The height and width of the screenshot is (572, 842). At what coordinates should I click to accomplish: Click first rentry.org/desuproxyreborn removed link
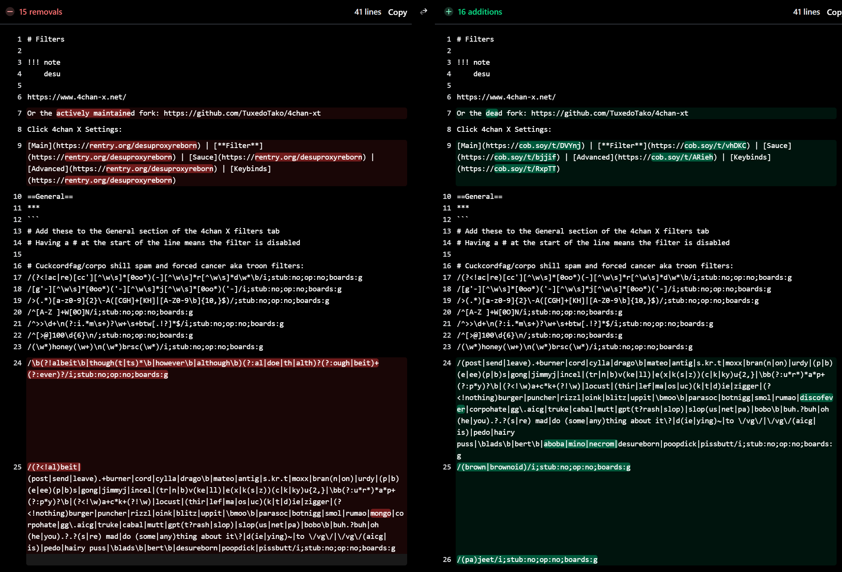143,146
